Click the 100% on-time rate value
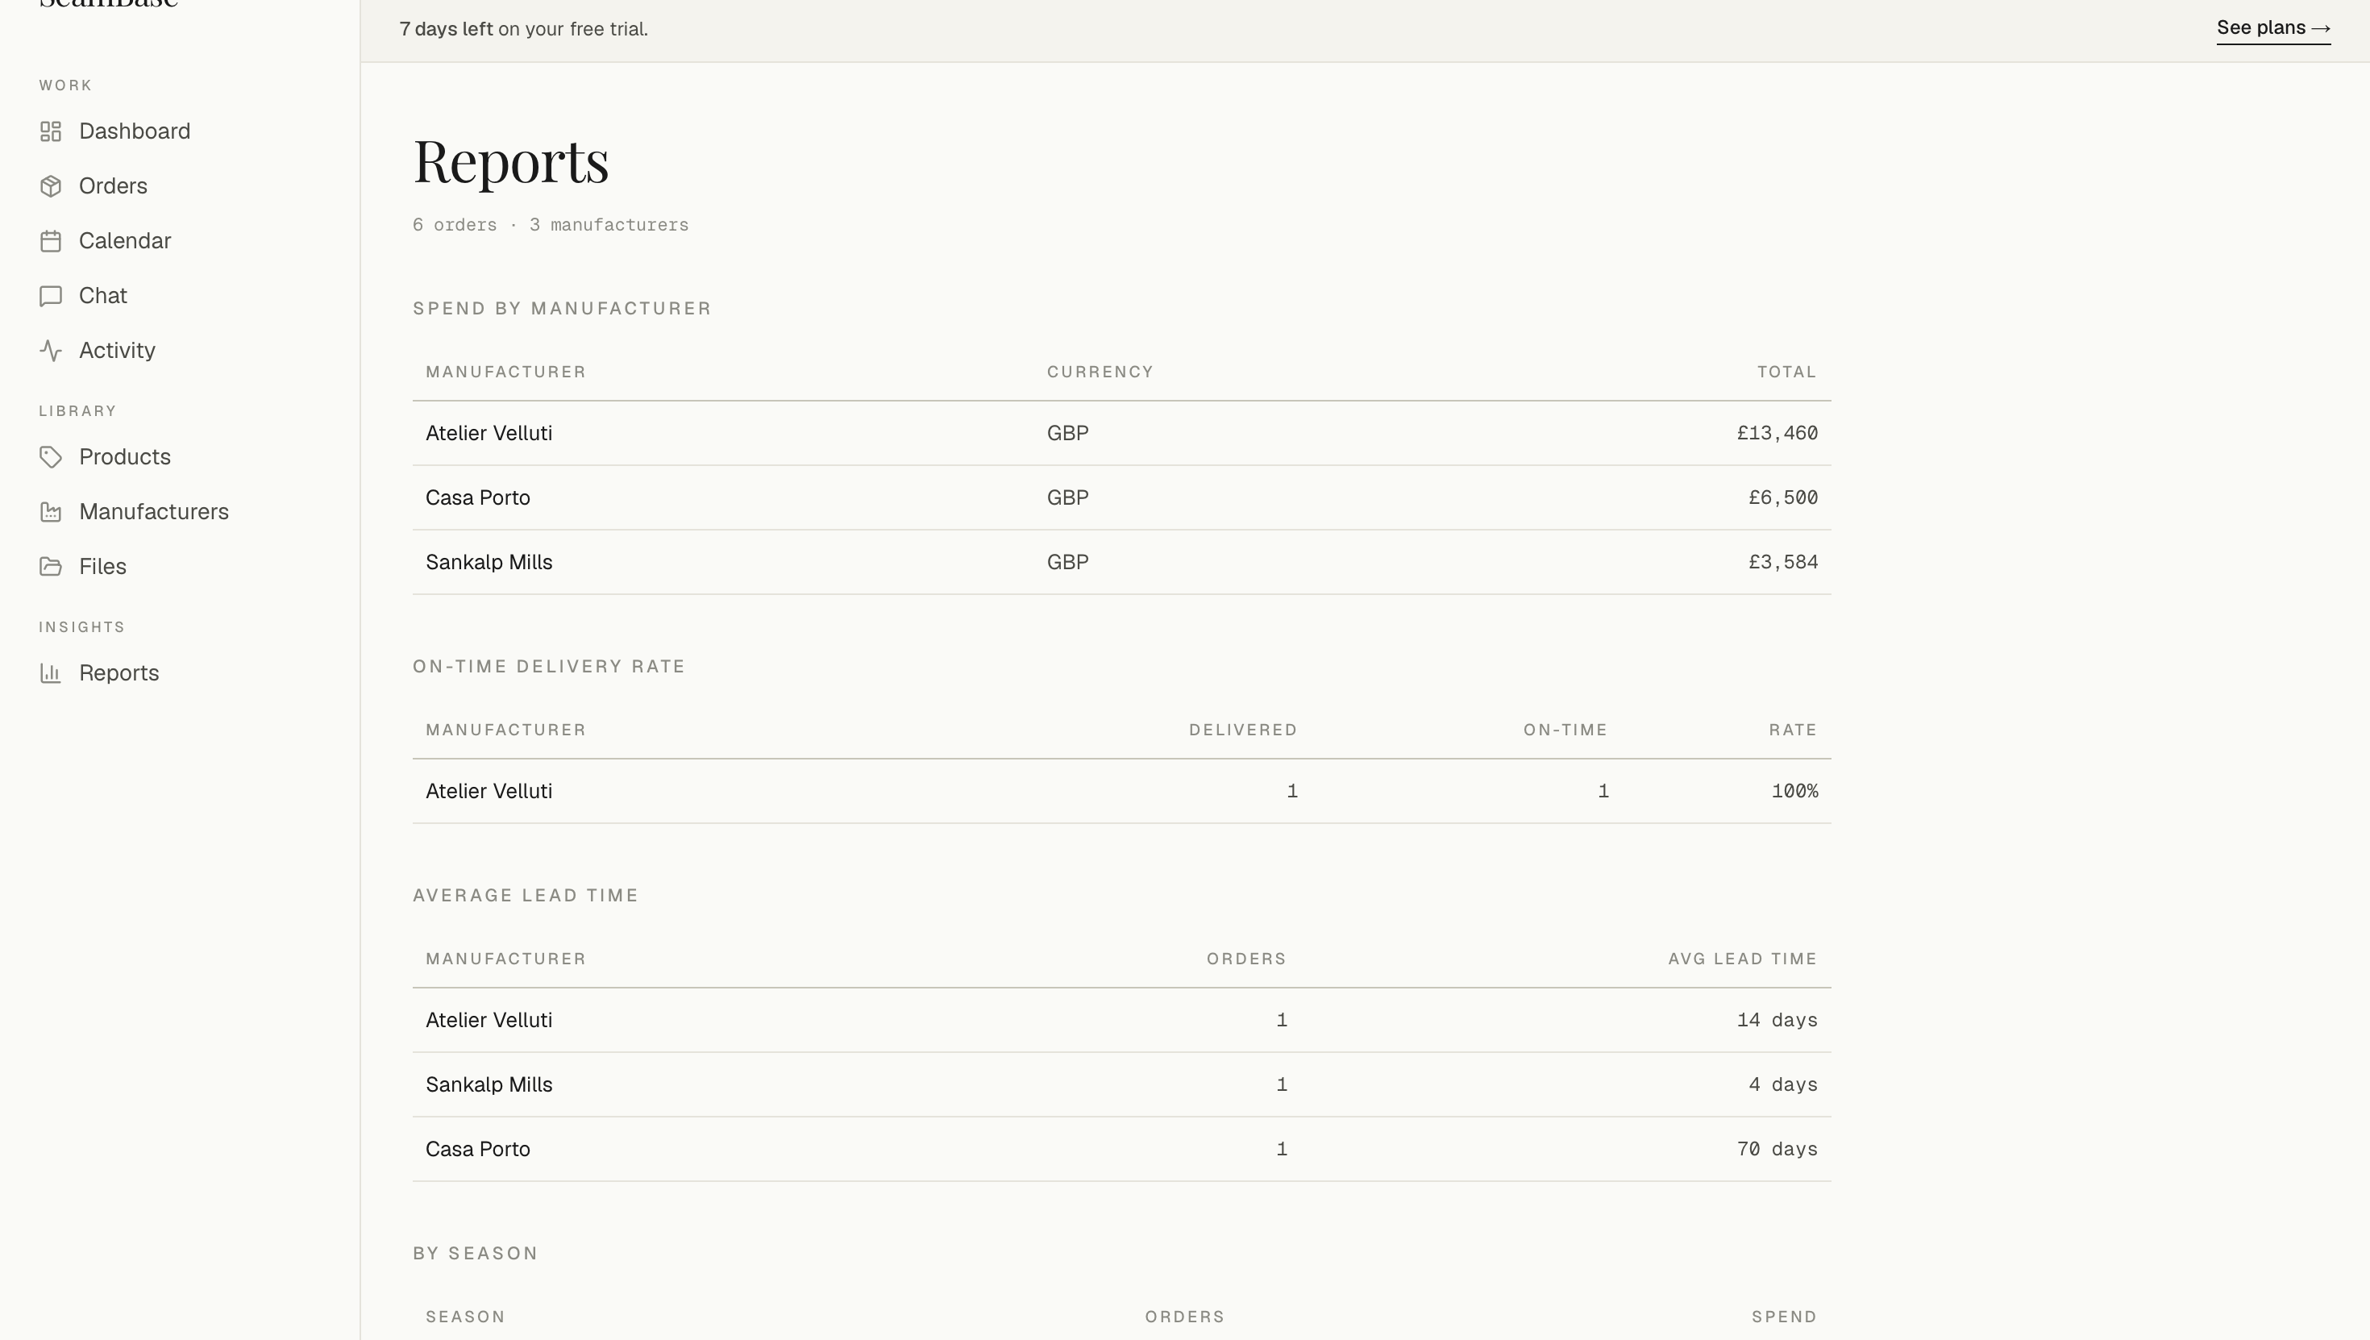The image size is (2370, 1340). [x=1794, y=792]
